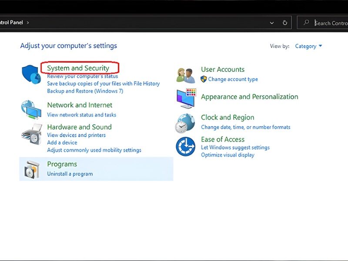Click Backup and Restore (Windows 7)
Image resolution: width=348 pixels, height=261 pixels.
pos(85,91)
